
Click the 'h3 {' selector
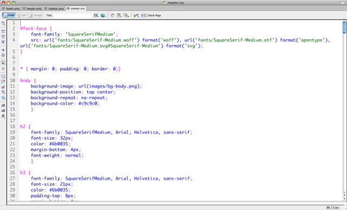[25, 173]
